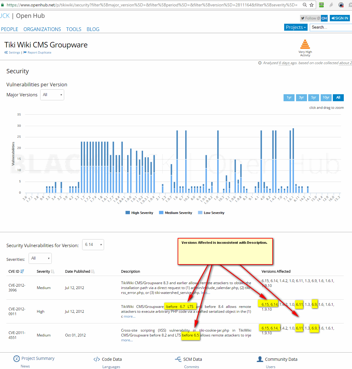
Task: Click the Community Data person icon
Action: pyautogui.click(x=260, y=359)
